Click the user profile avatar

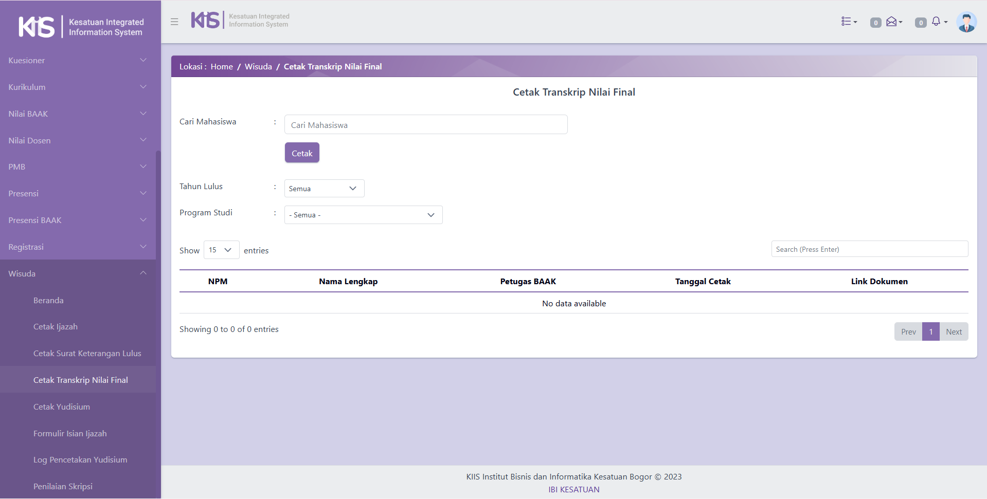coord(966,22)
